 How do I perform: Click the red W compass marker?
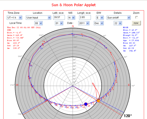pyautogui.click(x=17, y=85)
